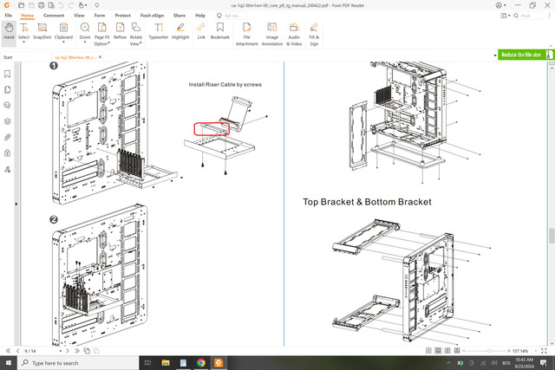Click the zoom out minus button
The width and height of the screenshot is (555, 370).
(463, 351)
